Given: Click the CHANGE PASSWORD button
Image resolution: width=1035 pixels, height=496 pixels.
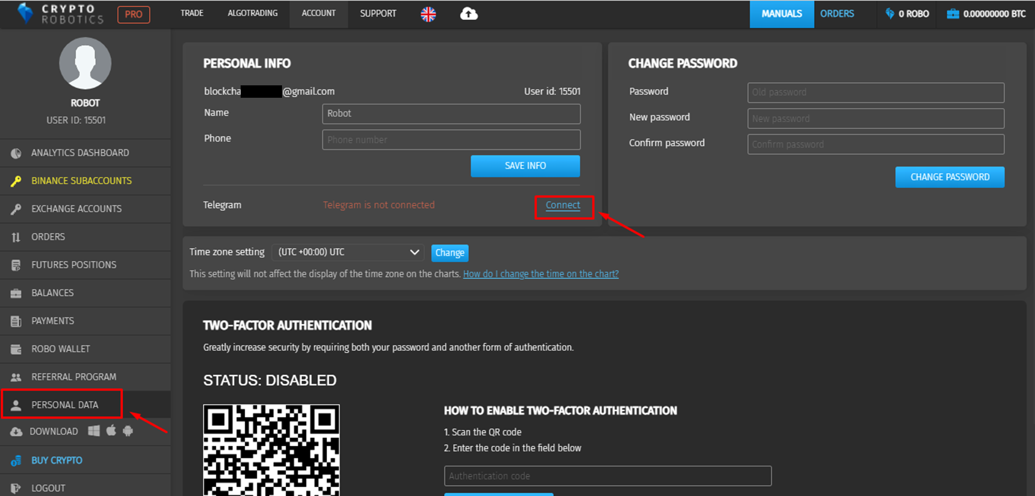Looking at the screenshot, I should (950, 177).
